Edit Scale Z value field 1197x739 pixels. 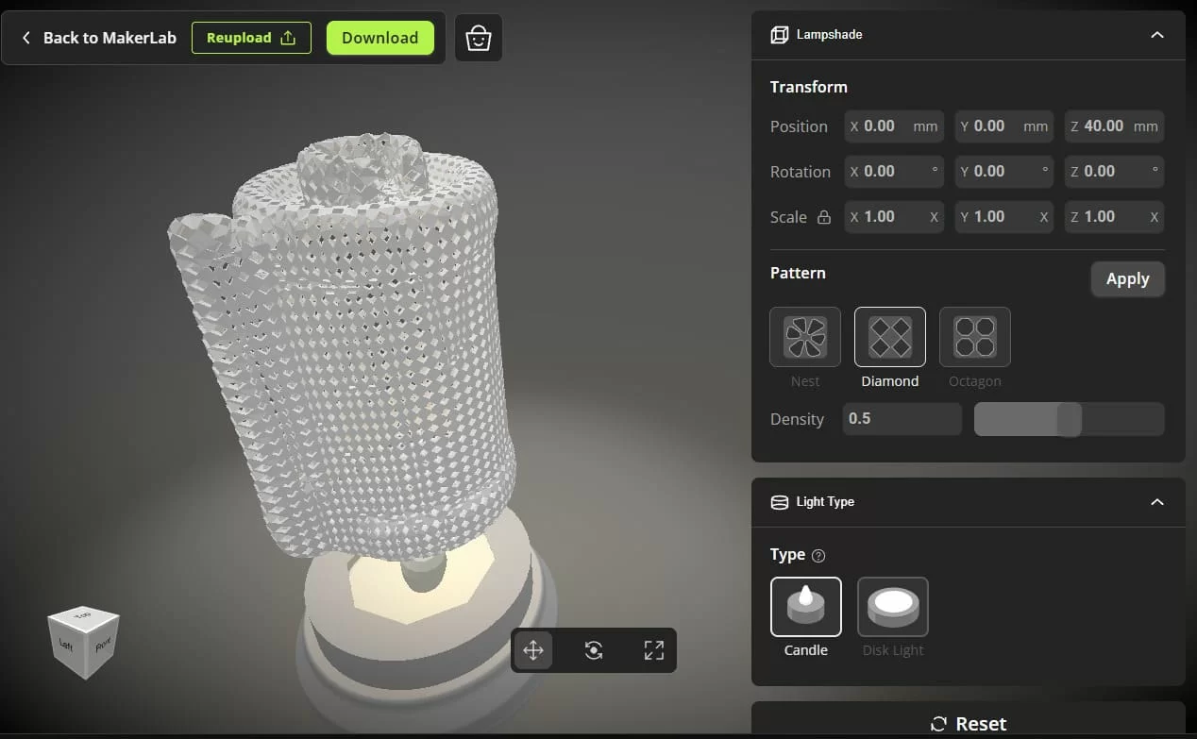point(1114,217)
